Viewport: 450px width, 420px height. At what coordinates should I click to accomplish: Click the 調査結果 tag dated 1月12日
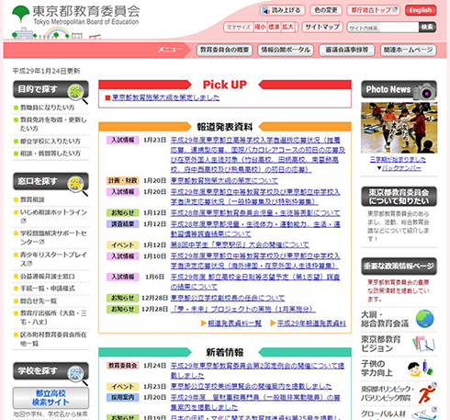click(123, 224)
